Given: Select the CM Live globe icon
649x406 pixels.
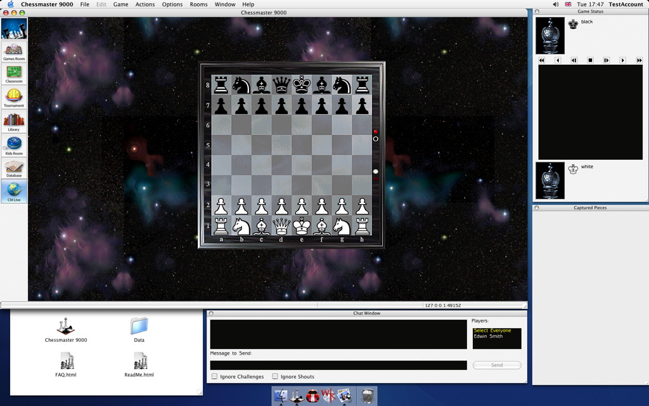Looking at the screenshot, I should pyautogui.click(x=14, y=191).
